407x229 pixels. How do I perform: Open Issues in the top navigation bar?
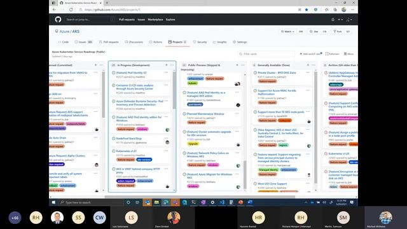(141, 20)
